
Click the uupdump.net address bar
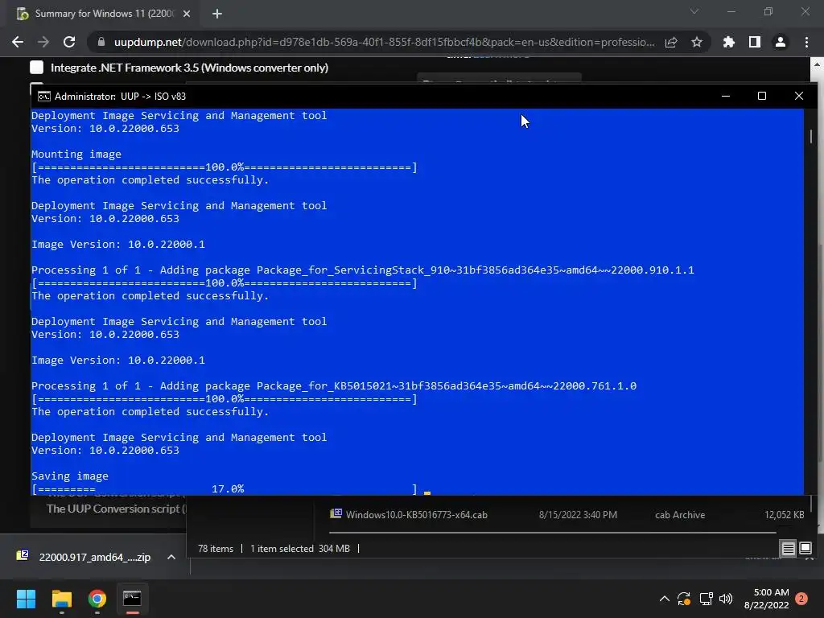tap(384, 42)
